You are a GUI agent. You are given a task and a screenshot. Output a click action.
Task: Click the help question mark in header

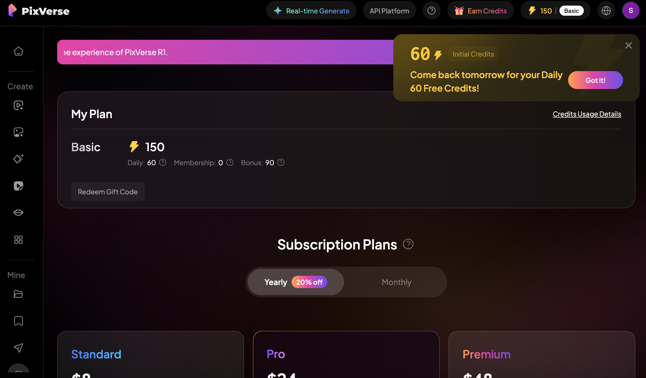[431, 11]
